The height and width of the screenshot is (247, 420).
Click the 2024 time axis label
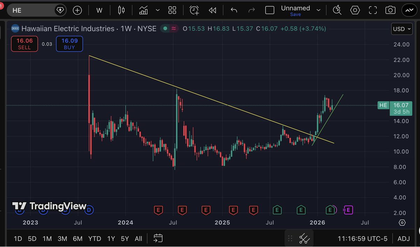point(125,223)
